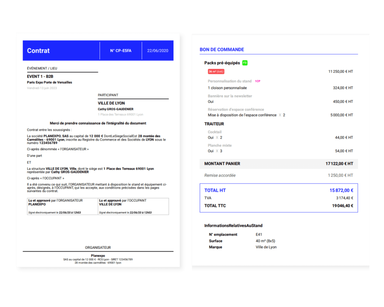Click the address 1 Place des Terreaux 69001 Lyon
Image resolution: width=384 pixels, height=307 pixels.
121,115
